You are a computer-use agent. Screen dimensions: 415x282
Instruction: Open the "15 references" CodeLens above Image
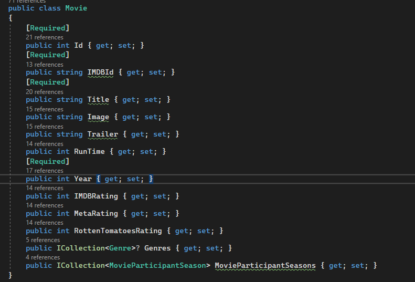click(45, 109)
